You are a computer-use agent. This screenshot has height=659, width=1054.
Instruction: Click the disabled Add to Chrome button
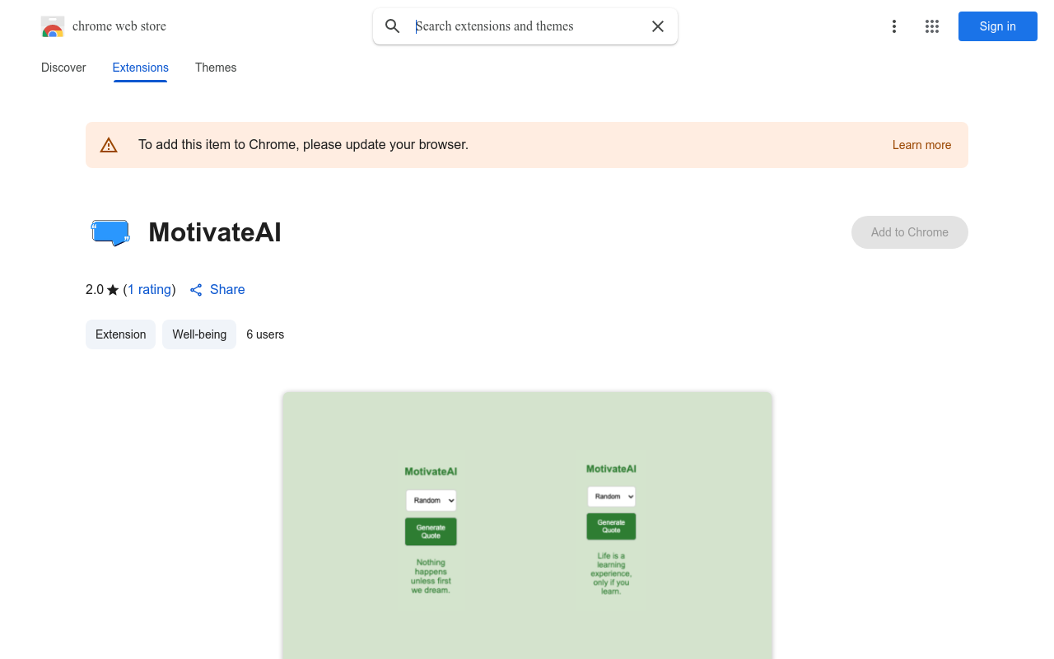[x=910, y=232]
